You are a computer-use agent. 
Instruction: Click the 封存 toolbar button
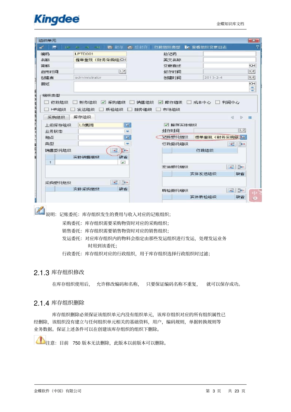[115, 47]
